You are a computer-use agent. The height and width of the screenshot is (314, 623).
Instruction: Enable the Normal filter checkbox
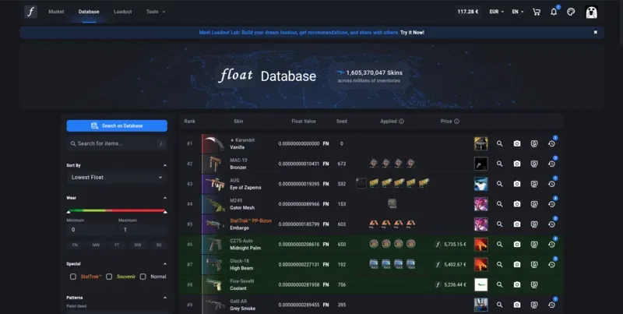click(x=143, y=277)
